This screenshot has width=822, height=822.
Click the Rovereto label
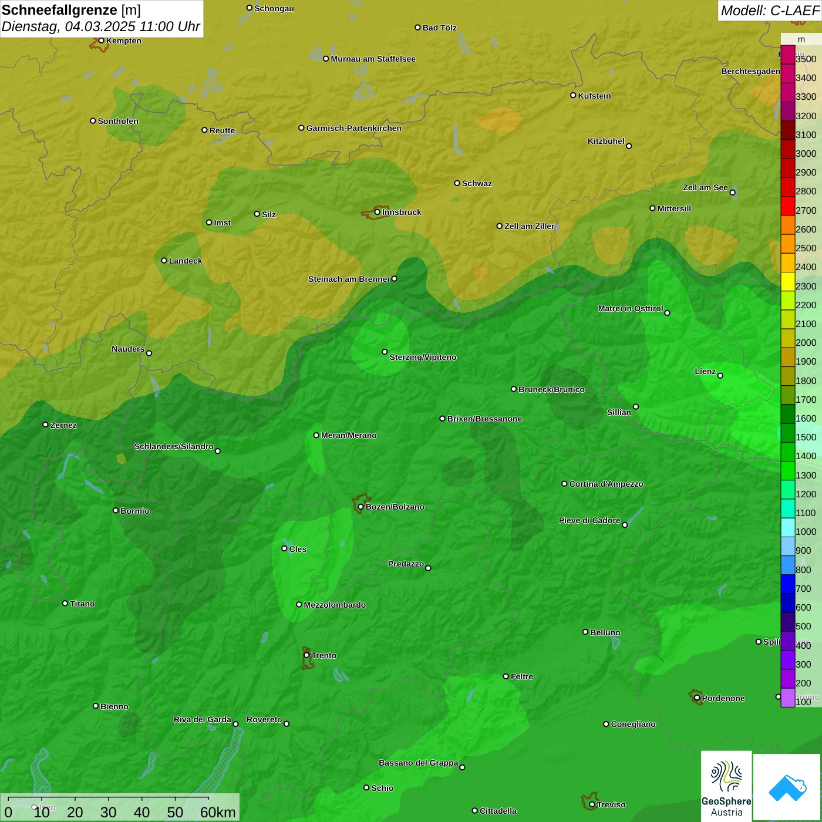pos(264,719)
